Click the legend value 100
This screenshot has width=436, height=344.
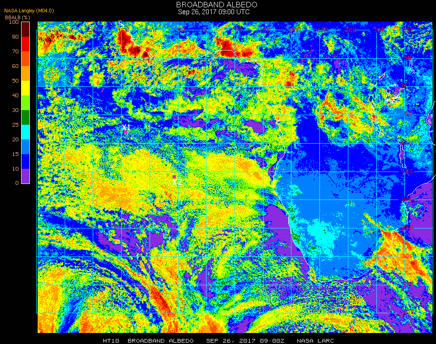coord(14,22)
